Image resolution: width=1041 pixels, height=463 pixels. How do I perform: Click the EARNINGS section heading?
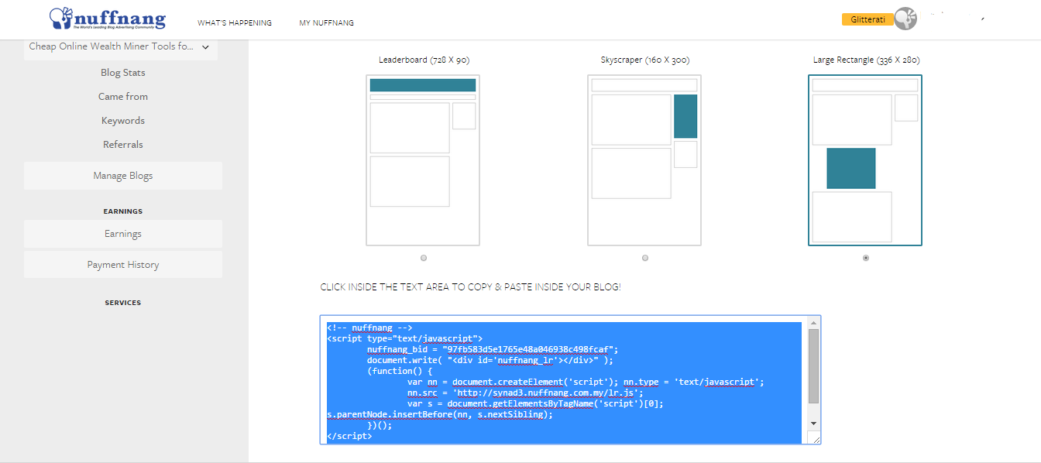123,211
